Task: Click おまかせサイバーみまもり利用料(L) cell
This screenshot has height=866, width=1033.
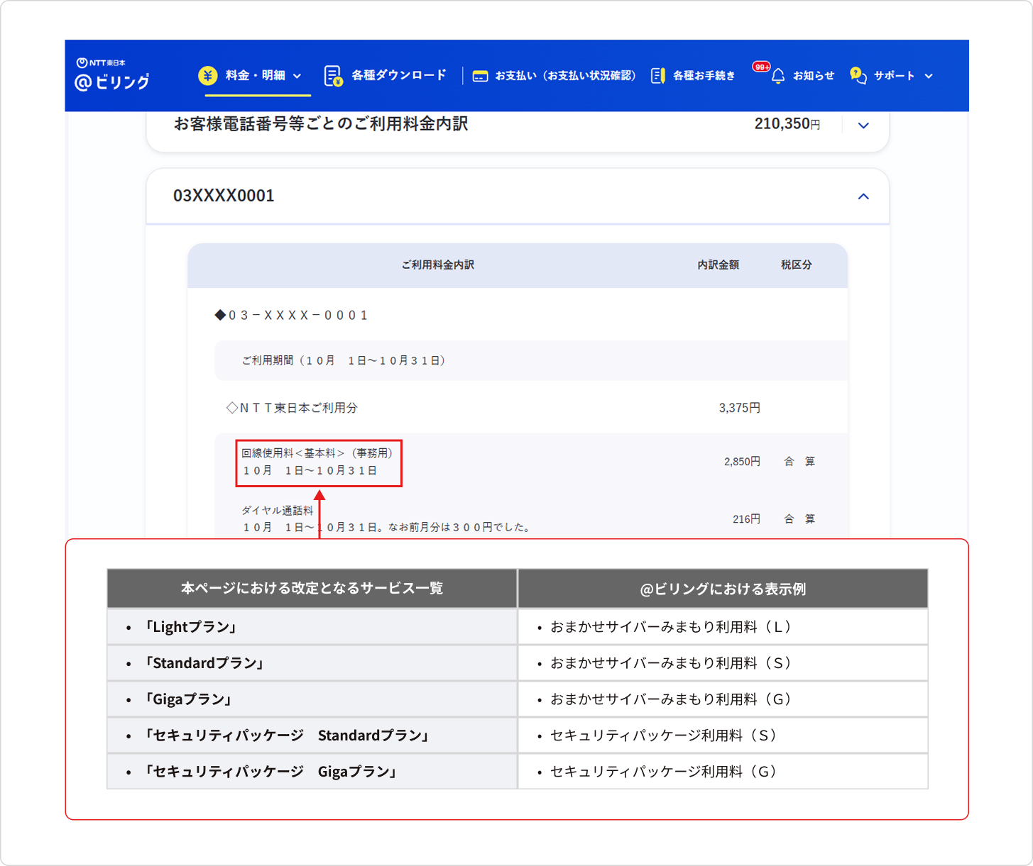Action: point(723,627)
